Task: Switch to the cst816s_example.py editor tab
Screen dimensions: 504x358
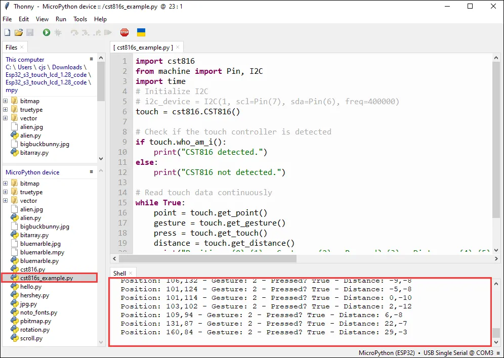Action: [x=143, y=48]
